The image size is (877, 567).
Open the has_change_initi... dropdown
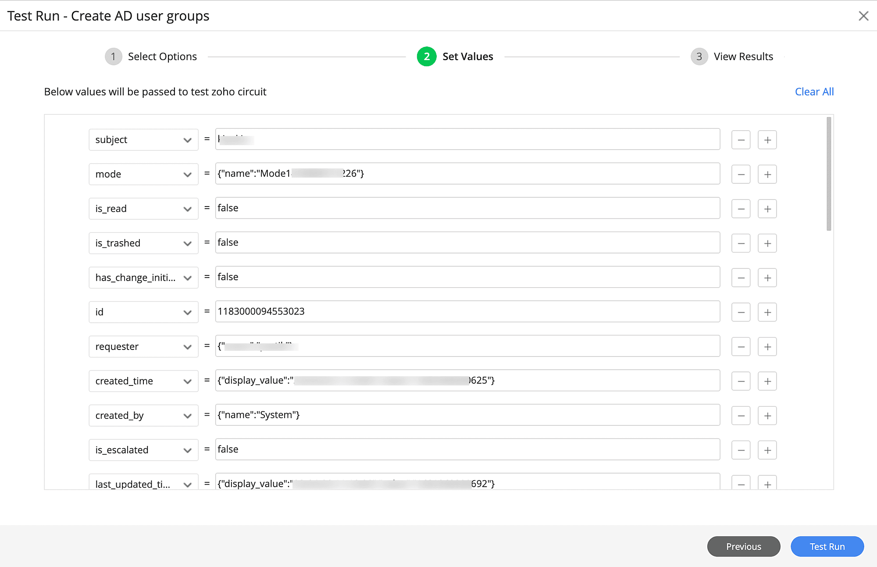143,278
